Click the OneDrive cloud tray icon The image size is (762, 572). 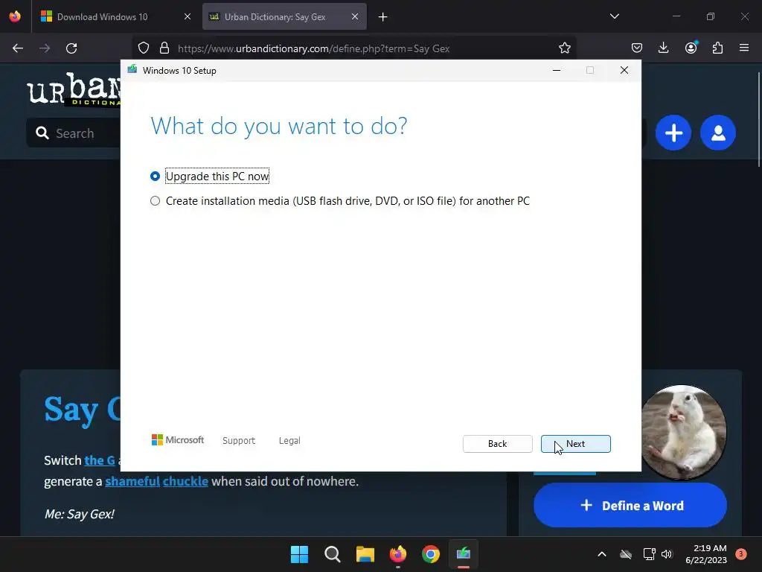click(626, 554)
